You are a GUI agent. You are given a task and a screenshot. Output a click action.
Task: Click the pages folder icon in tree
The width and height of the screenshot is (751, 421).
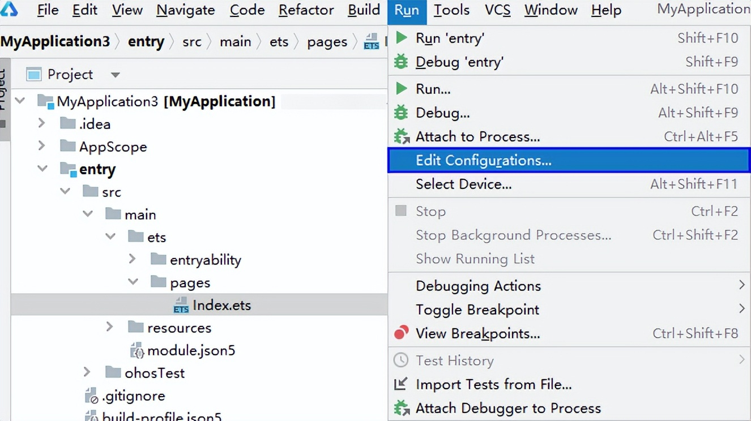[x=159, y=282]
